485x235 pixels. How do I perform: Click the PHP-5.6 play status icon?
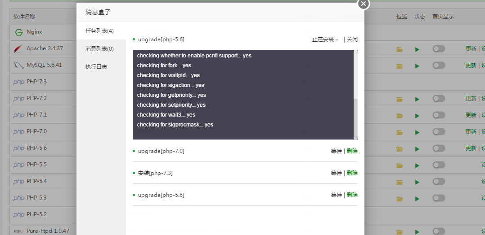coord(417,149)
